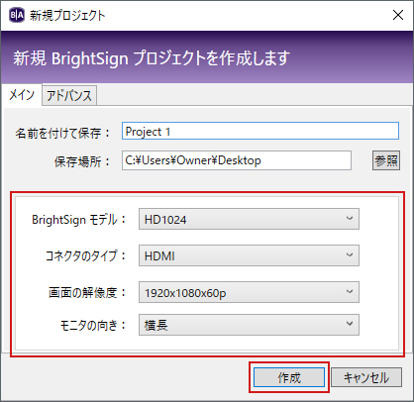Screen dimensions: 414x402
Task: Open the コネクタのタイプ dropdown showing HDMI
Action: 249,255
